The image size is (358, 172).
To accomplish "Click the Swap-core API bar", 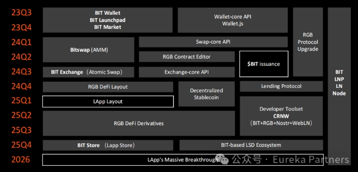I will coord(213,42).
